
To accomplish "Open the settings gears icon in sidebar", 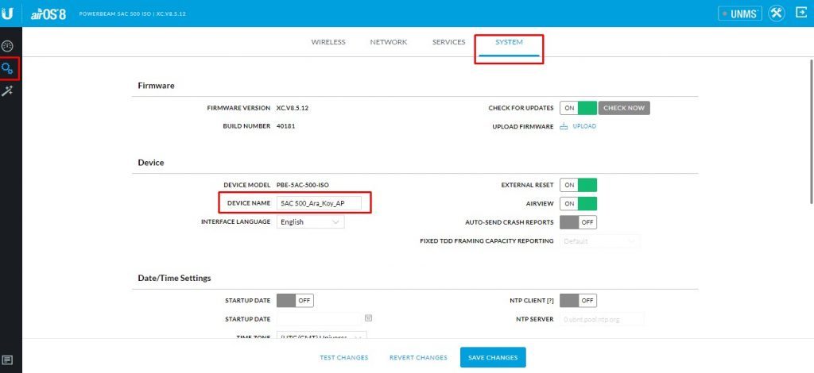I will (10, 68).
